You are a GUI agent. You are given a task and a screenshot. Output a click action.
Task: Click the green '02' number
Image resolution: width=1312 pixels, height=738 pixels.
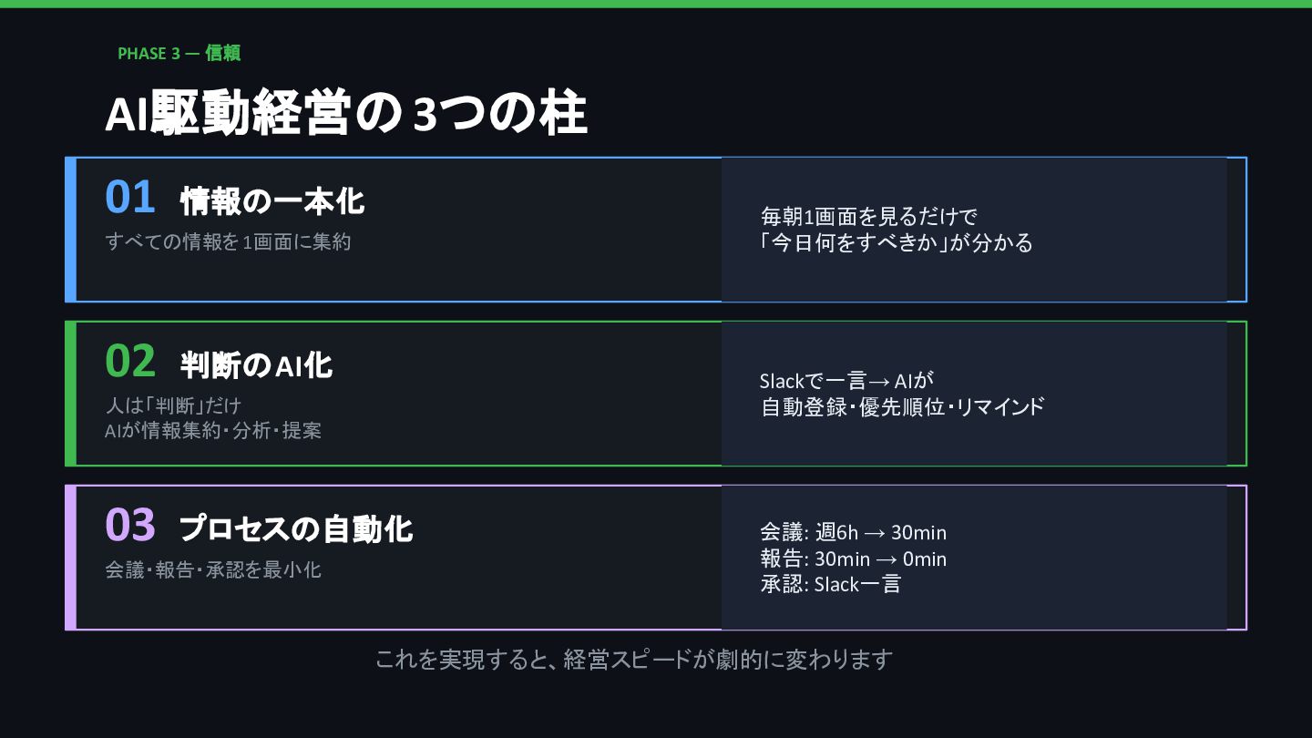(130, 362)
